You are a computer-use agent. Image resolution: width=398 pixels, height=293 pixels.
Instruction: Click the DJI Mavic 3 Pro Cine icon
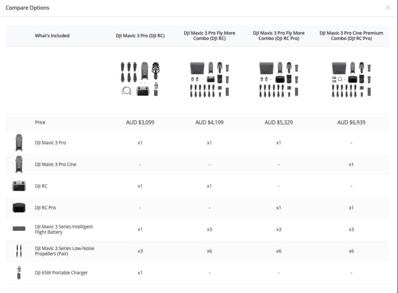click(19, 164)
